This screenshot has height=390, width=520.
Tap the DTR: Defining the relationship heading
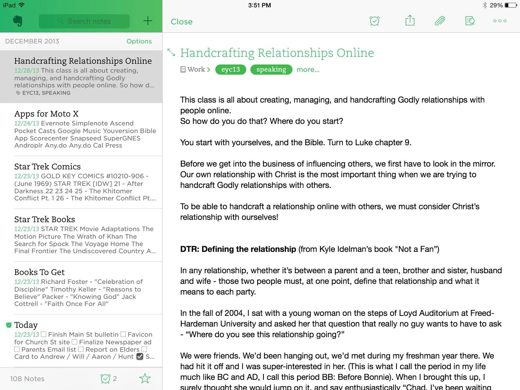(x=238, y=249)
